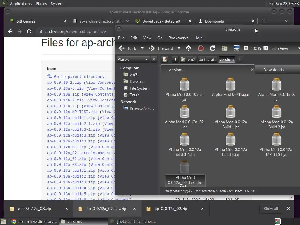Reload the archive.org page in Chrome
The width and height of the screenshot is (300, 225).
(29, 31)
